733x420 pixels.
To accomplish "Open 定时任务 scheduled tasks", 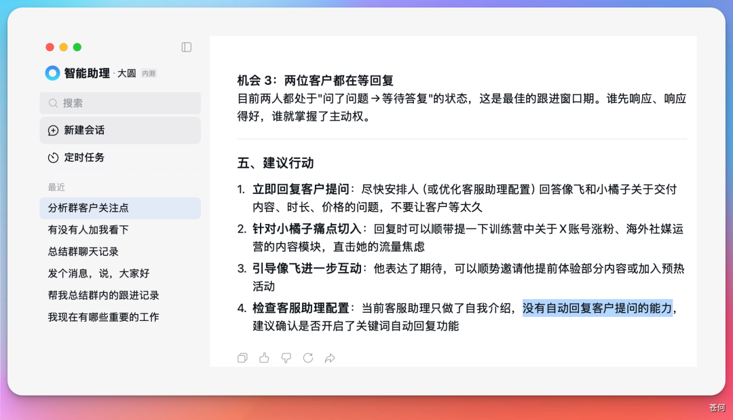I will pos(120,157).
